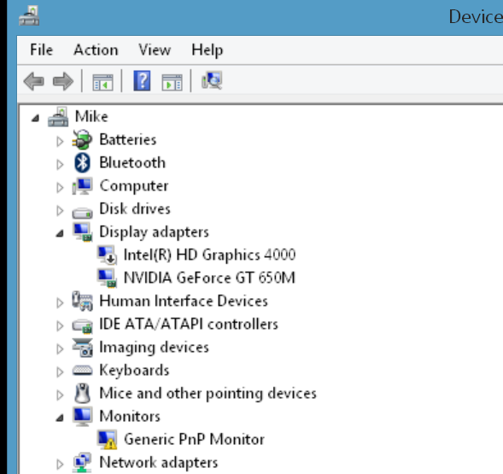The image size is (503, 474).
Task: Click the Keyboards category icon
Action: (x=83, y=371)
